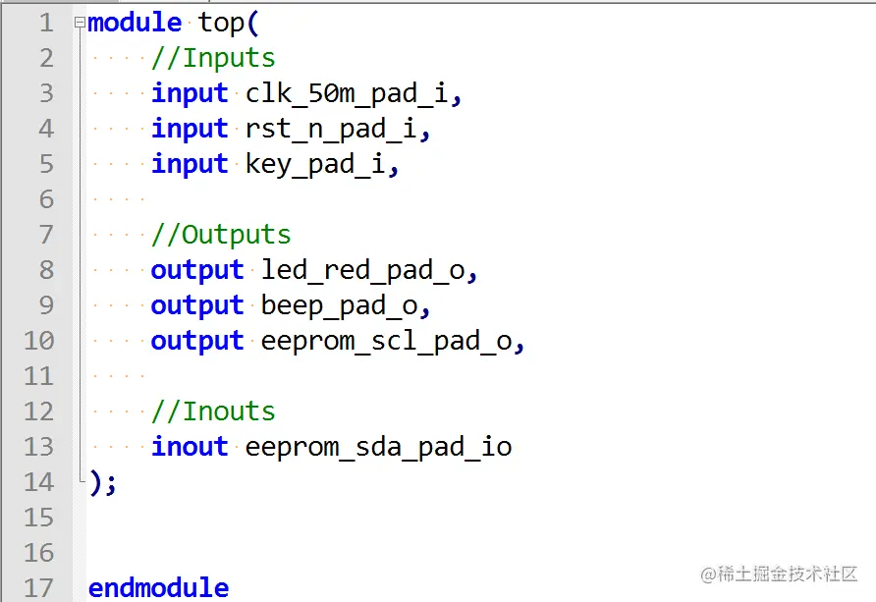Click the 'module' keyword on line 1
This screenshot has height=602, width=876.
click(x=135, y=23)
